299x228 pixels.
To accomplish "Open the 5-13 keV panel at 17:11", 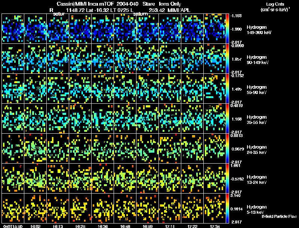I will tap(170, 209).
